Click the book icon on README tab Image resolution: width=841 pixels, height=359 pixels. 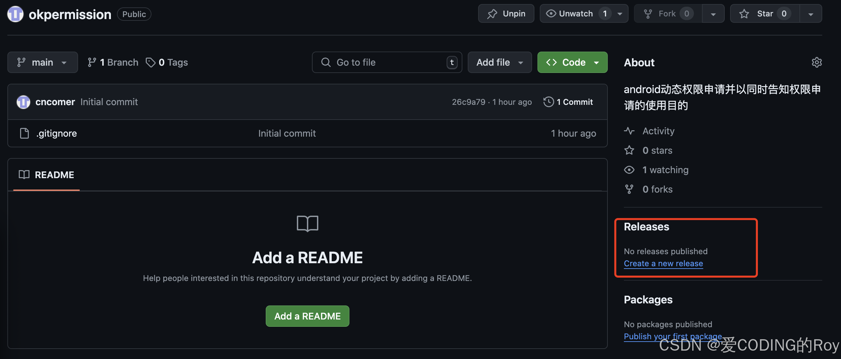(x=24, y=174)
